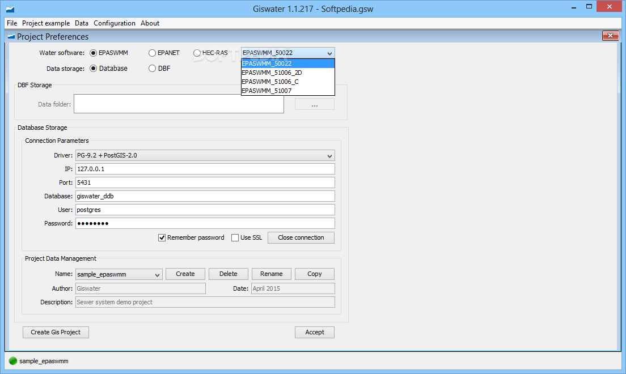Enable the Use SSL checkbox
This screenshot has height=374, width=626.
coord(235,237)
